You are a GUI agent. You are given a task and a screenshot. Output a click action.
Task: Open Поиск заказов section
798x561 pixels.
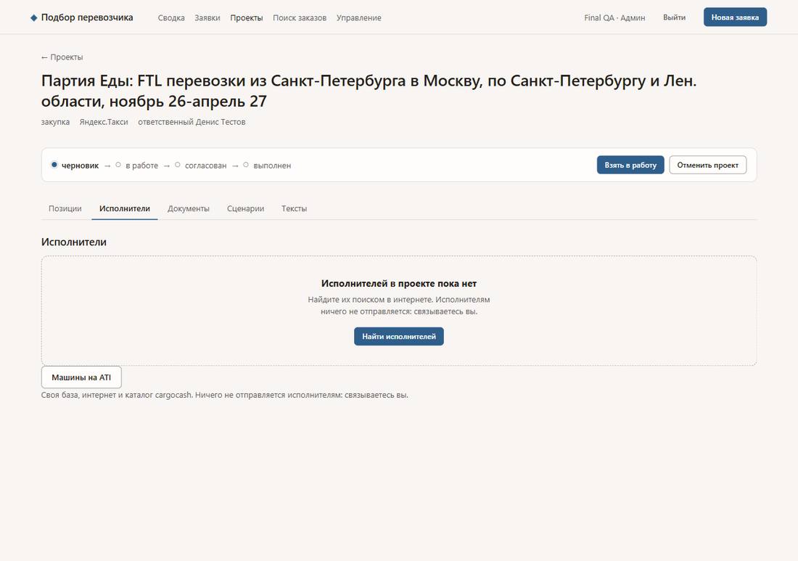[300, 18]
